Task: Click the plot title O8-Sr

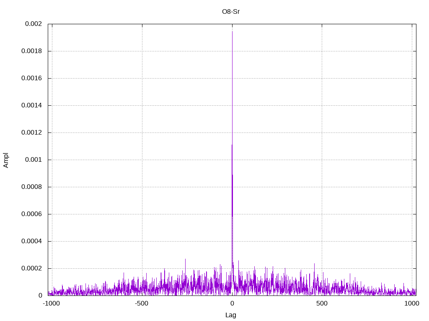Action: pos(231,12)
